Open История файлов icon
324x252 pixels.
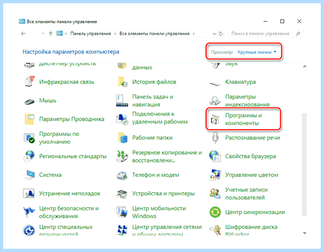[x=122, y=82]
